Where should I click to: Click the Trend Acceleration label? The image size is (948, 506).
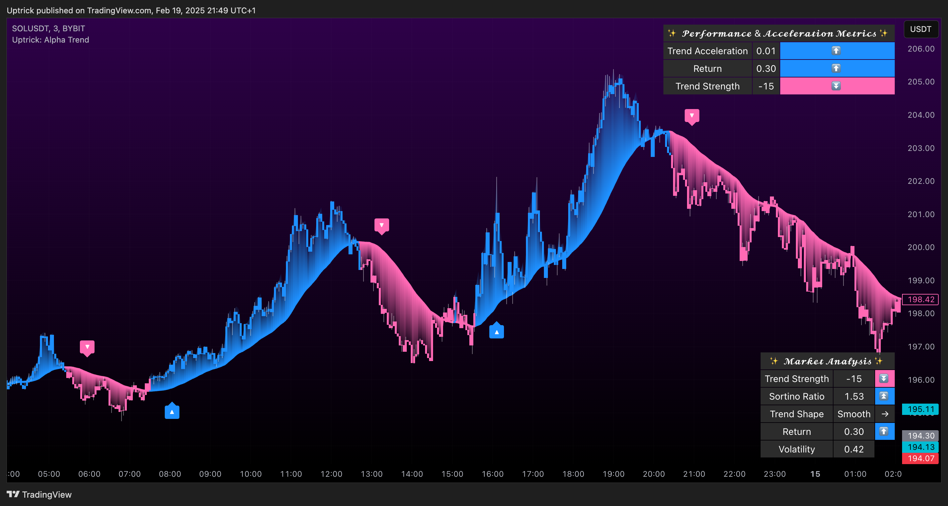click(708, 51)
